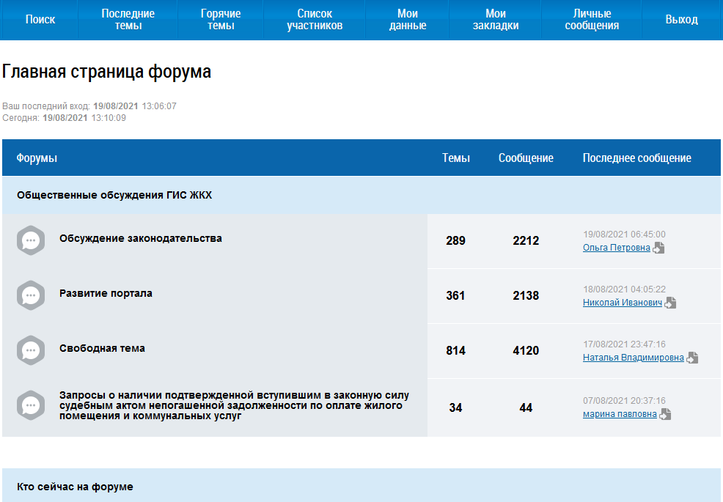This screenshot has height=502, width=723.
Task: Click the forum icon beside Запросы о наличии
Action: pos(31,405)
